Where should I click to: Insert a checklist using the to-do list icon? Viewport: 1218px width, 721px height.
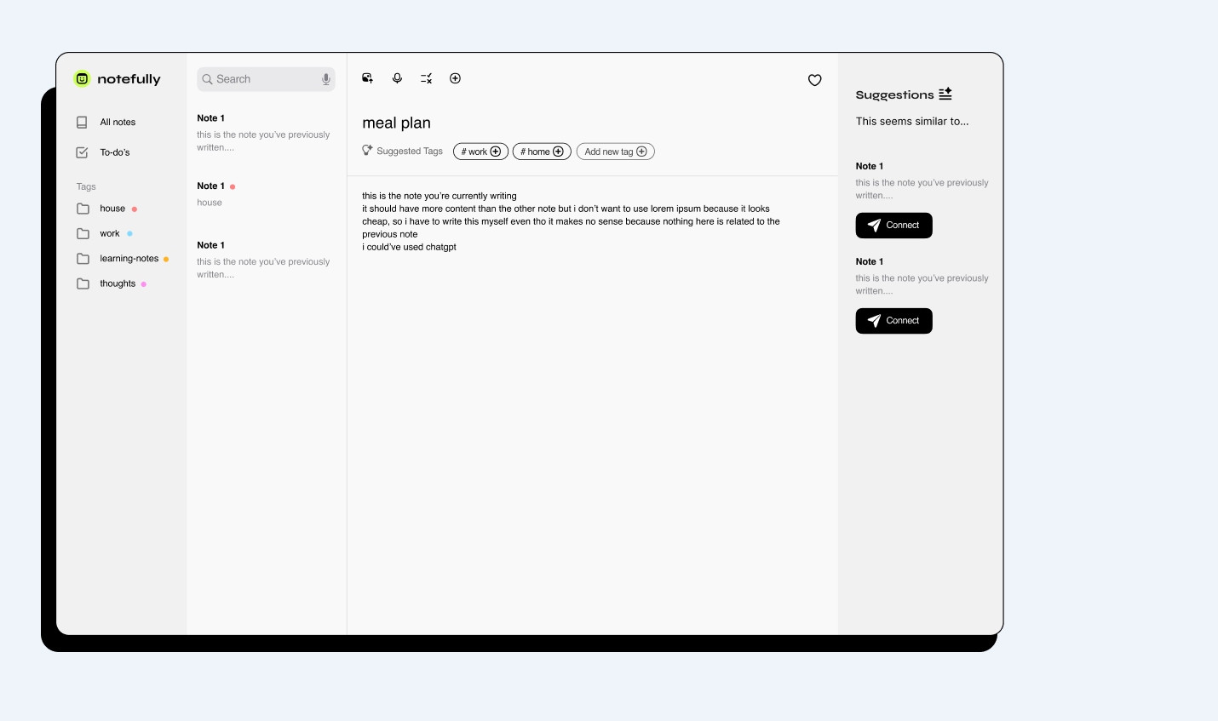(426, 78)
